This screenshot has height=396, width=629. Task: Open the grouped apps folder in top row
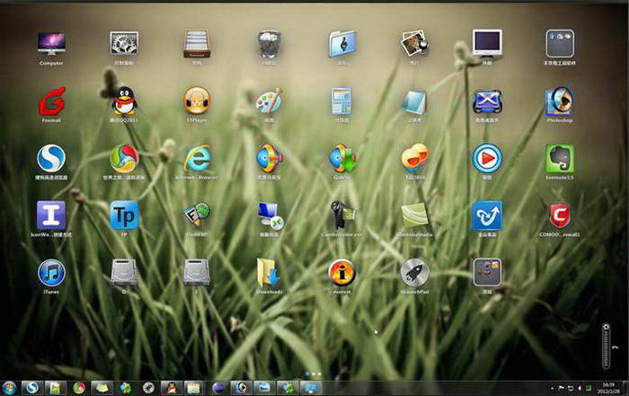(x=560, y=44)
